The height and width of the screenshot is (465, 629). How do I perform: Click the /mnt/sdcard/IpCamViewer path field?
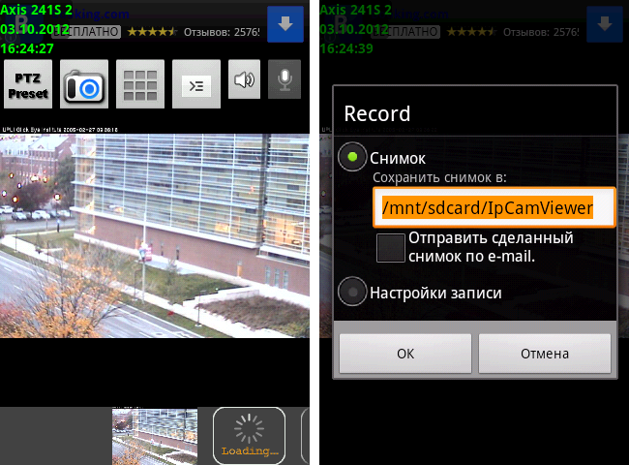click(494, 207)
